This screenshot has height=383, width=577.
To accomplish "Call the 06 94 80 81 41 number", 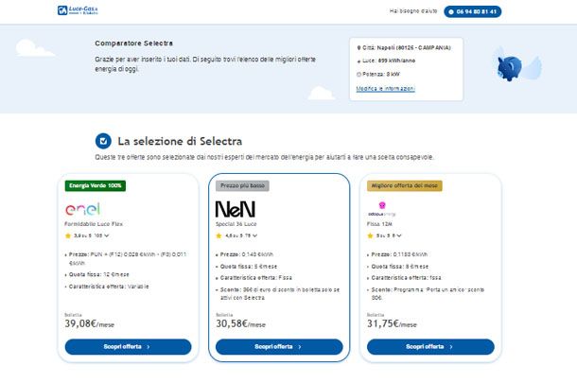I will 473,11.
